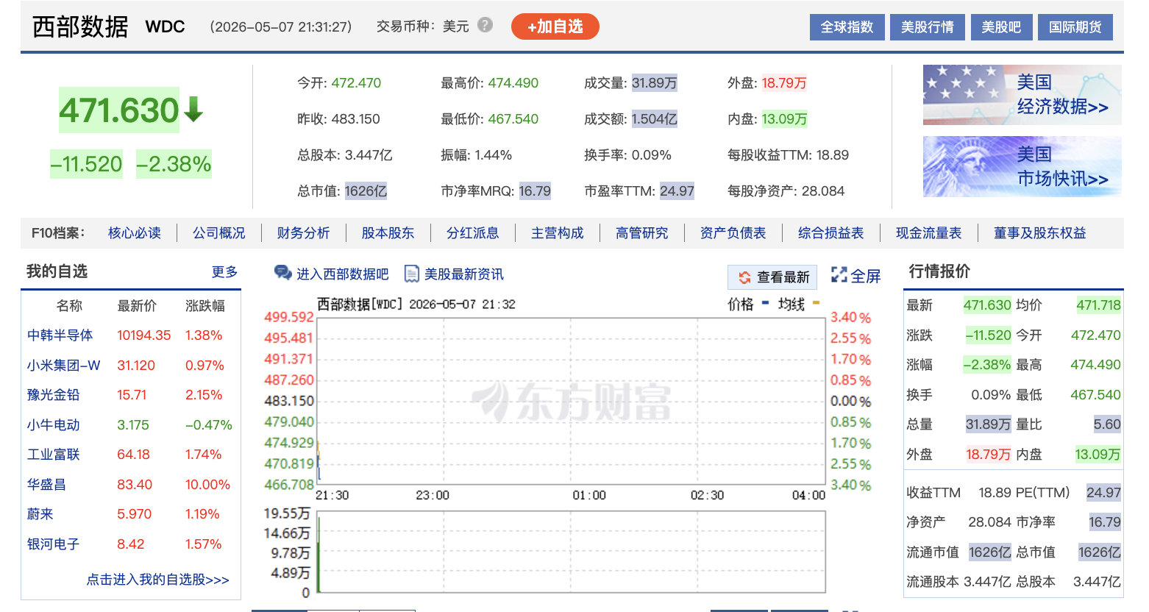Click the 01:00 time label on chart

pos(589,496)
